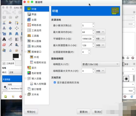Click the black foreground color swatch
The image size is (136, 116).
tap(16, 56)
